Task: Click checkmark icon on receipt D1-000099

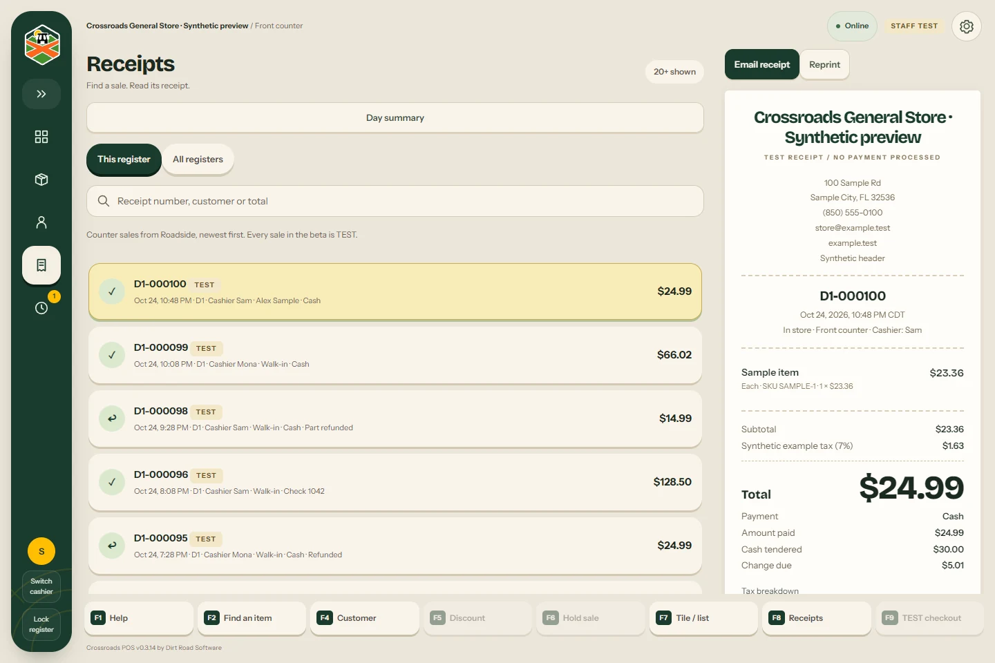Action: point(112,355)
